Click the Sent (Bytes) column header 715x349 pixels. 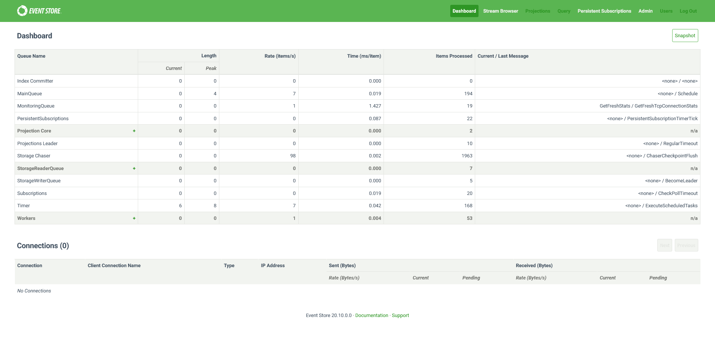(x=342, y=266)
